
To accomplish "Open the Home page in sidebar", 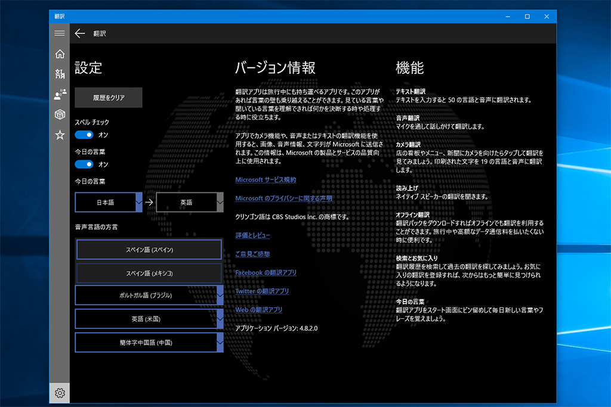I will (60, 54).
